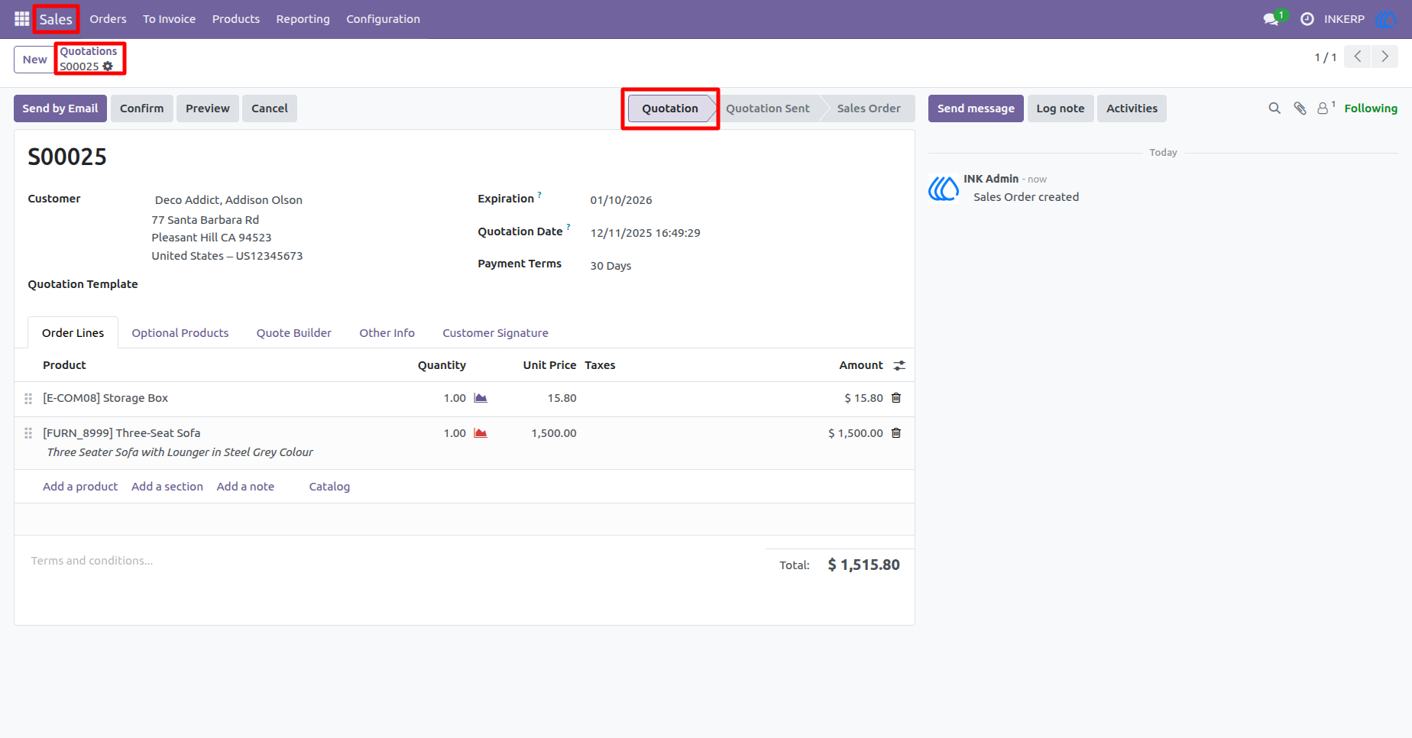Search messages in the chatter
The width and height of the screenshot is (1412, 738).
coord(1274,108)
